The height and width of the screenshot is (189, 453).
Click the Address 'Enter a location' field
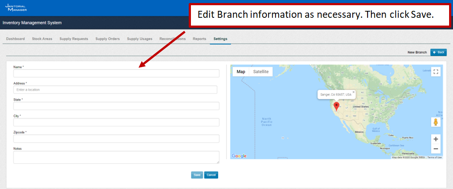point(115,90)
